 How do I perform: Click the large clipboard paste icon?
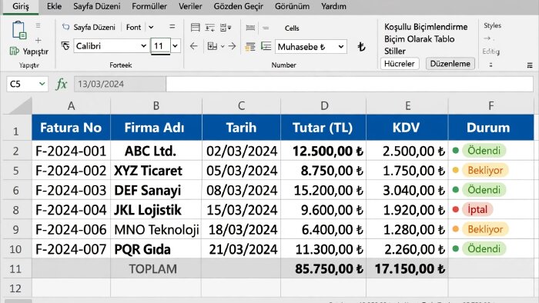(x=19, y=30)
